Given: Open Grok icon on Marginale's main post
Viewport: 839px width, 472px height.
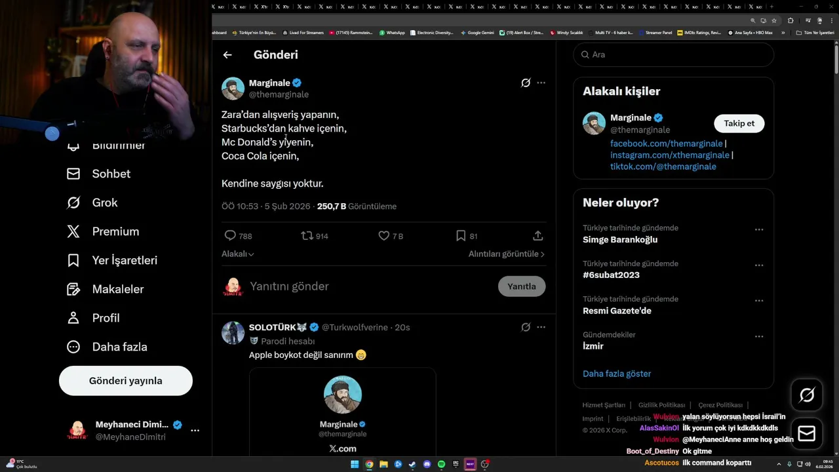Looking at the screenshot, I should pyautogui.click(x=526, y=83).
